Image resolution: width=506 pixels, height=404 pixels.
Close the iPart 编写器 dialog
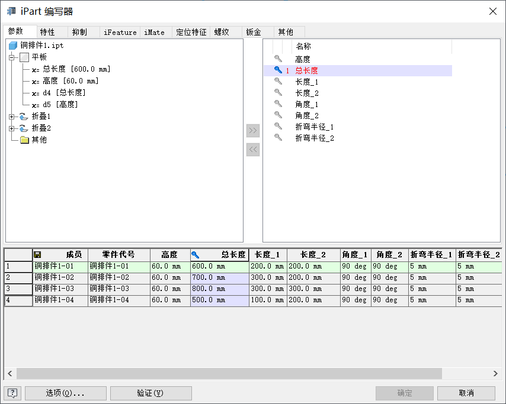493,11
